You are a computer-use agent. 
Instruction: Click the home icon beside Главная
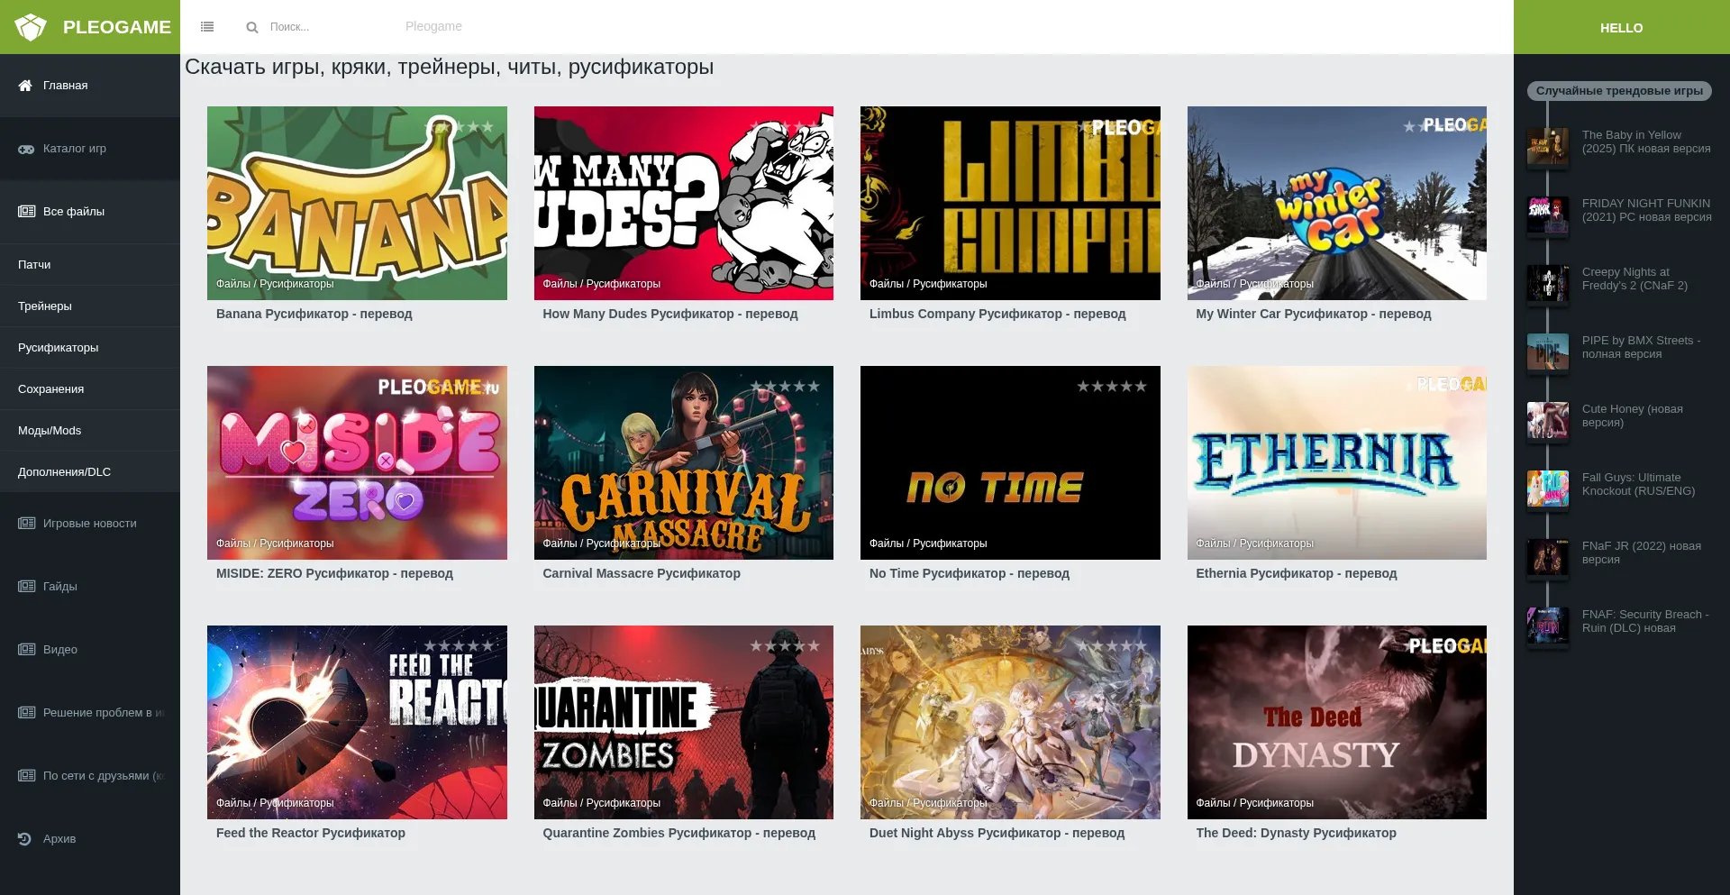pyautogui.click(x=25, y=86)
